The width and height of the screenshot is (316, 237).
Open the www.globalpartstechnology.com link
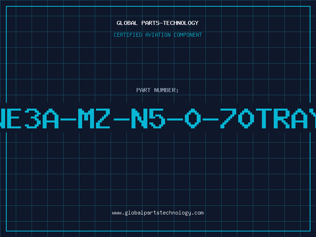coord(158,213)
